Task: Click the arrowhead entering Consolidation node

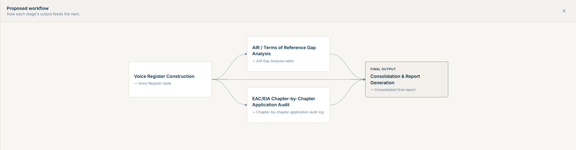Action: (x=364, y=79)
